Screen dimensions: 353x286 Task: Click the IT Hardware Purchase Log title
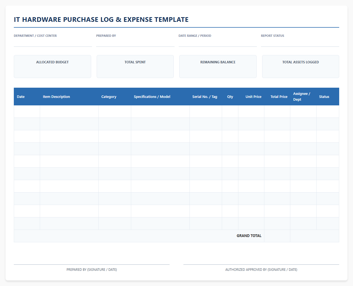[101, 20]
